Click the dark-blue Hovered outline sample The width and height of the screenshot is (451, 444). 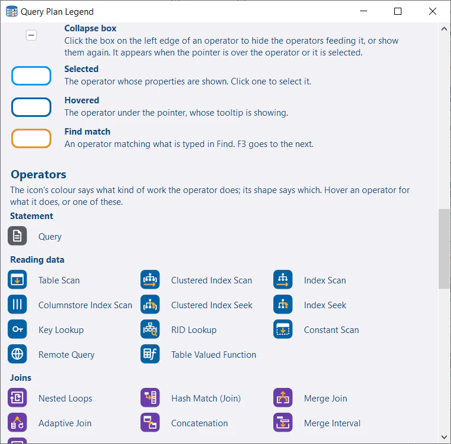(x=31, y=107)
